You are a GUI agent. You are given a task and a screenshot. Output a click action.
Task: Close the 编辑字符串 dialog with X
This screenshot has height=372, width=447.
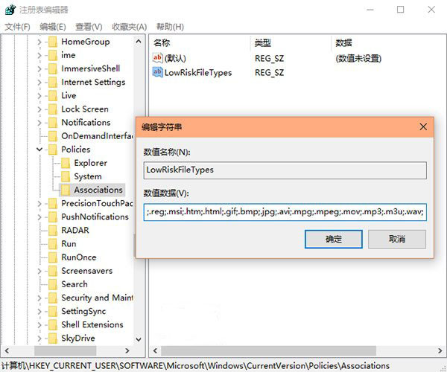point(422,126)
